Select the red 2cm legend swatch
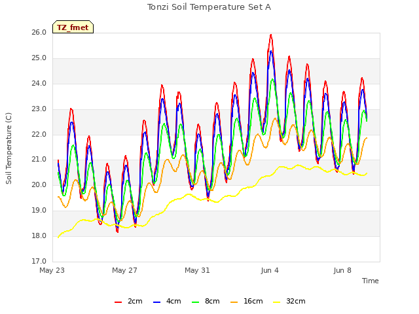419x314 pixels. click(x=118, y=302)
